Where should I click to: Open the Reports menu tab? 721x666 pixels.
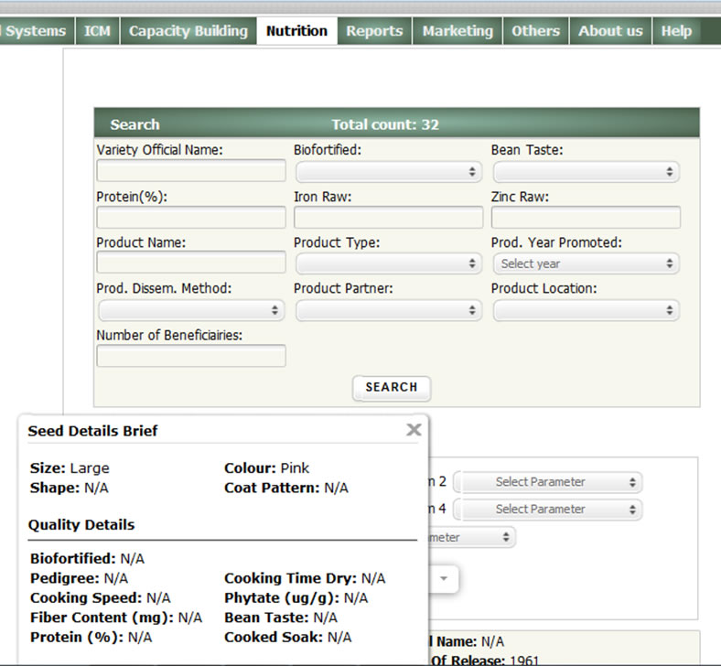tap(374, 31)
